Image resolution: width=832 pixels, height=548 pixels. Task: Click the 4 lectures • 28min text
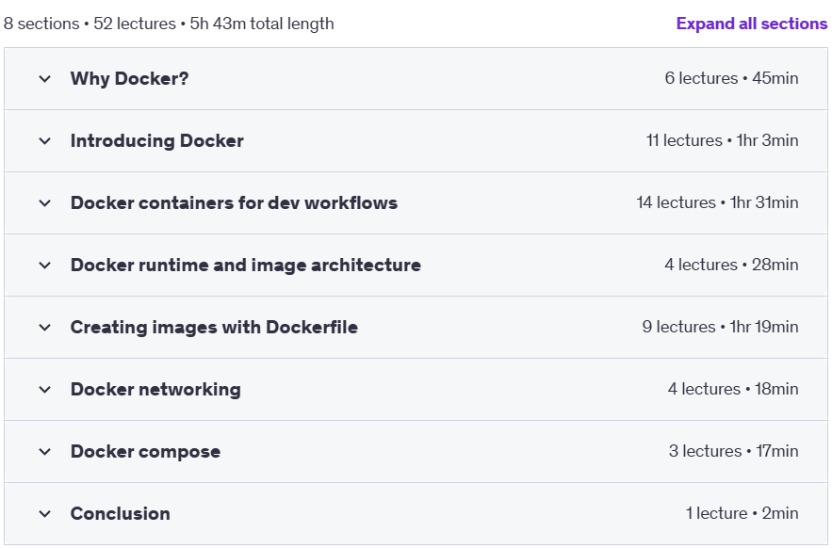pyautogui.click(x=731, y=265)
